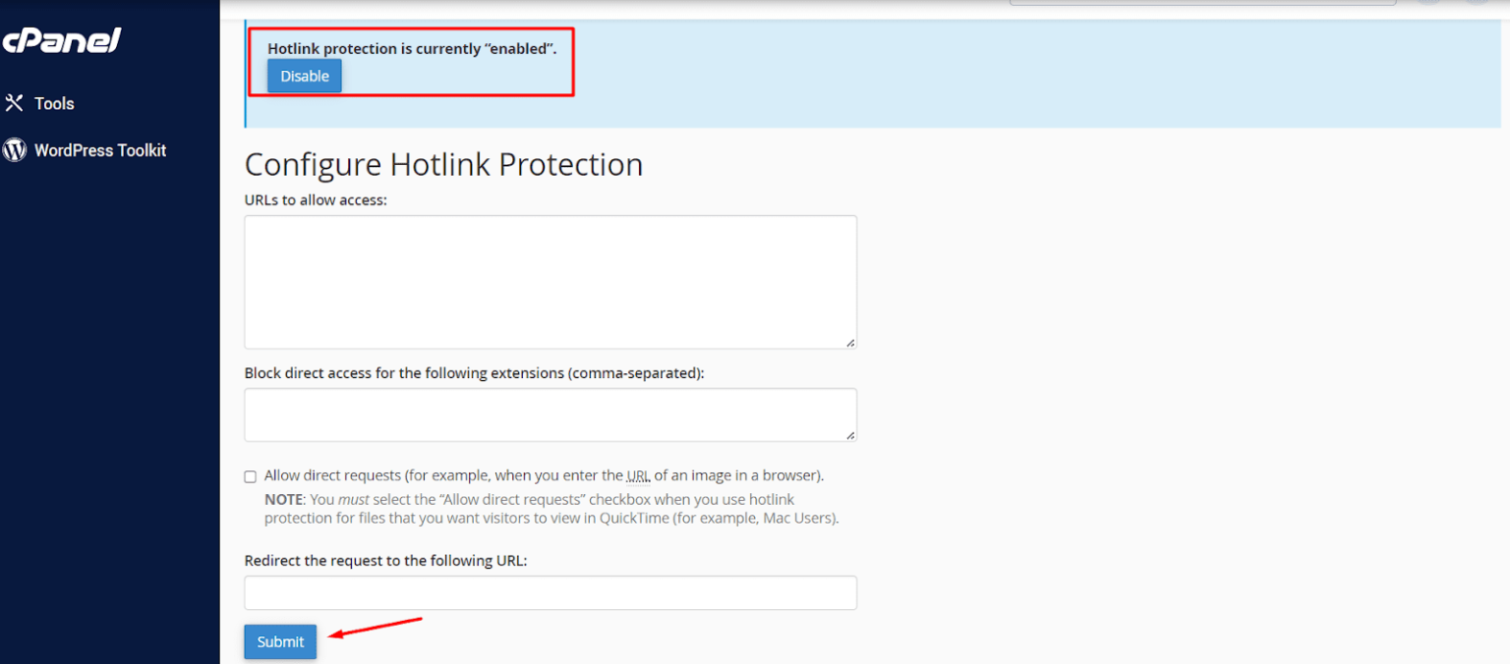The width and height of the screenshot is (1510, 664).
Task: Click the dotted "URL" abbreviation text
Action: pyautogui.click(x=638, y=475)
